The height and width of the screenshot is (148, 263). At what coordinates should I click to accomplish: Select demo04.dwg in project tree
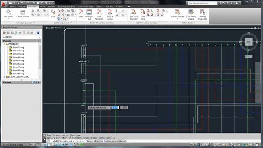(18, 57)
